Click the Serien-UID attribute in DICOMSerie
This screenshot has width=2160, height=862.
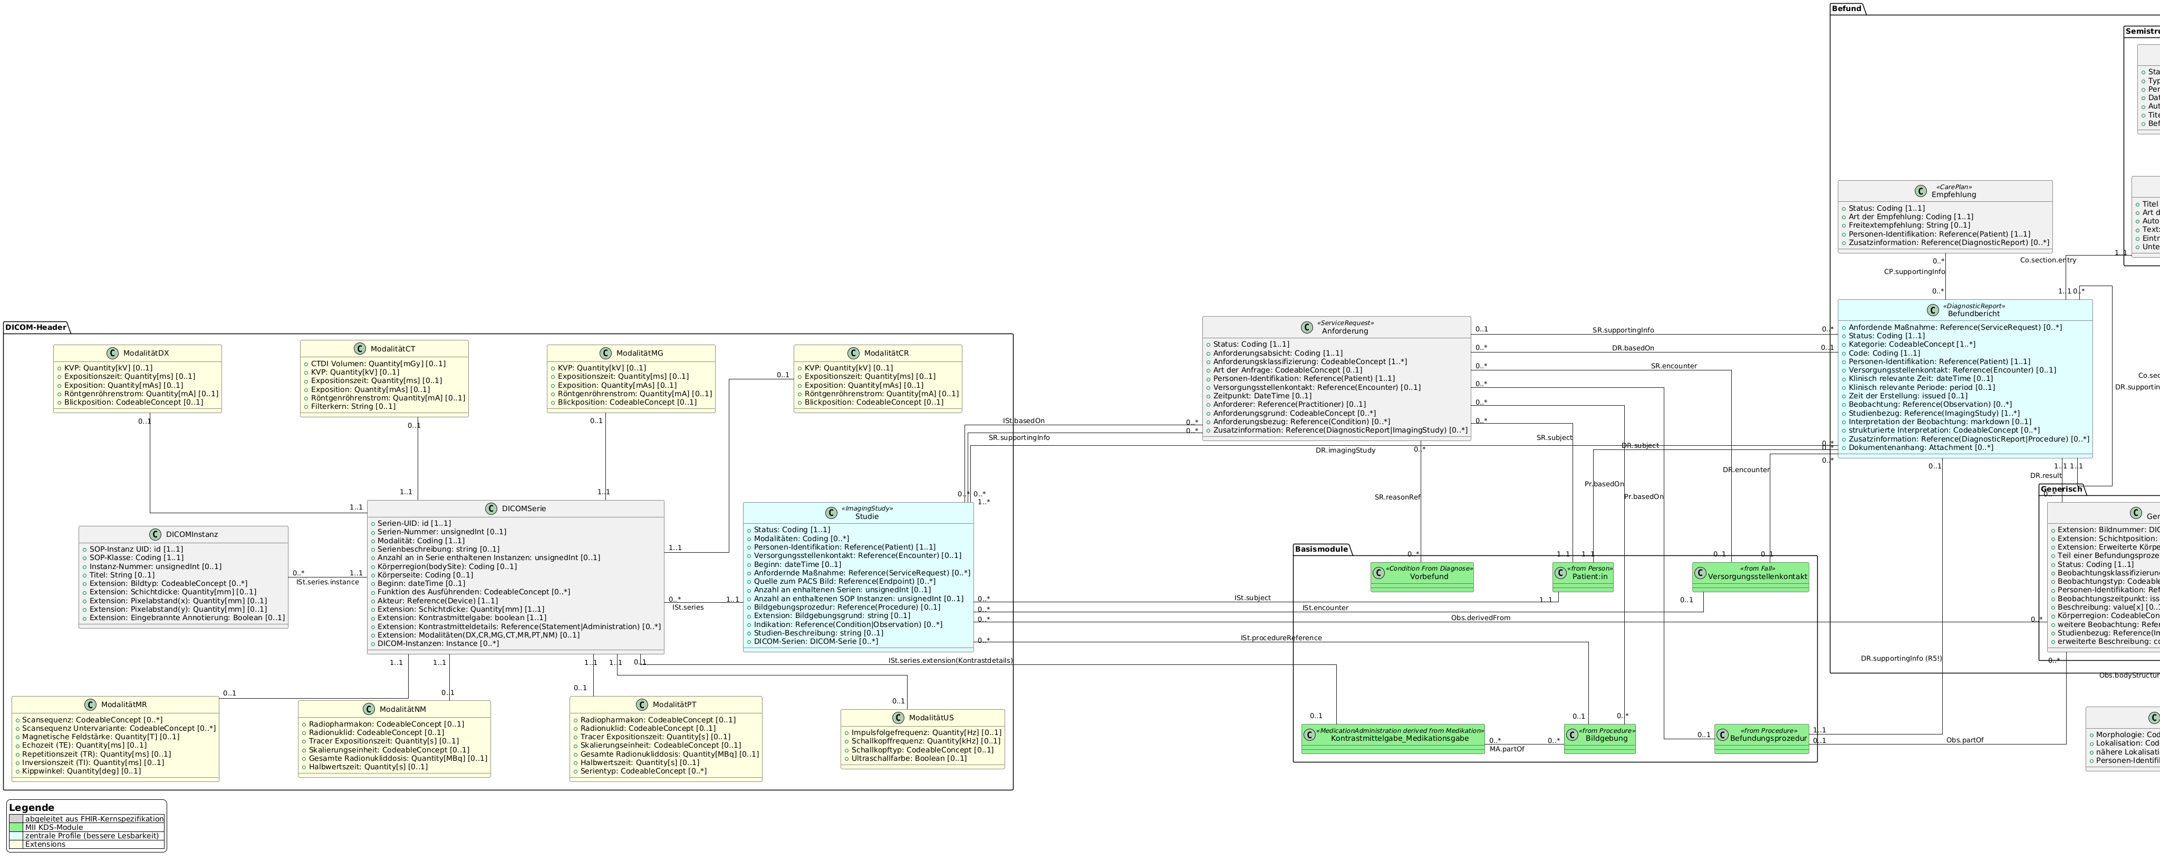click(x=413, y=524)
